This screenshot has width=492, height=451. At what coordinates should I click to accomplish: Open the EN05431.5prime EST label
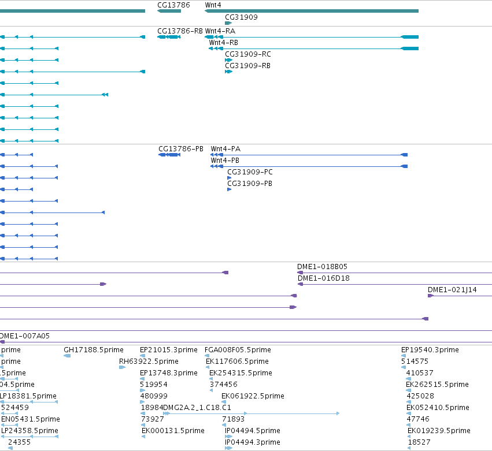tap(31, 419)
